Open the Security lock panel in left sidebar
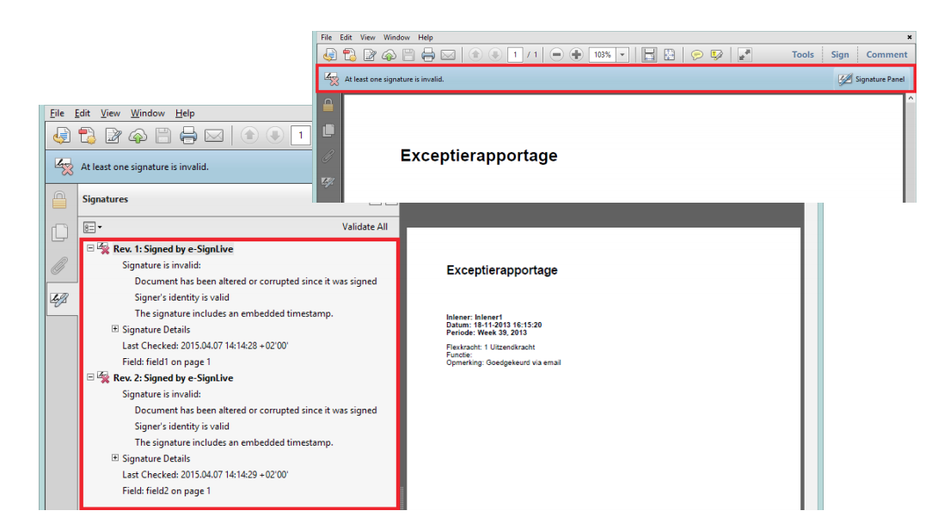944x523 pixels. click(59, 199)
